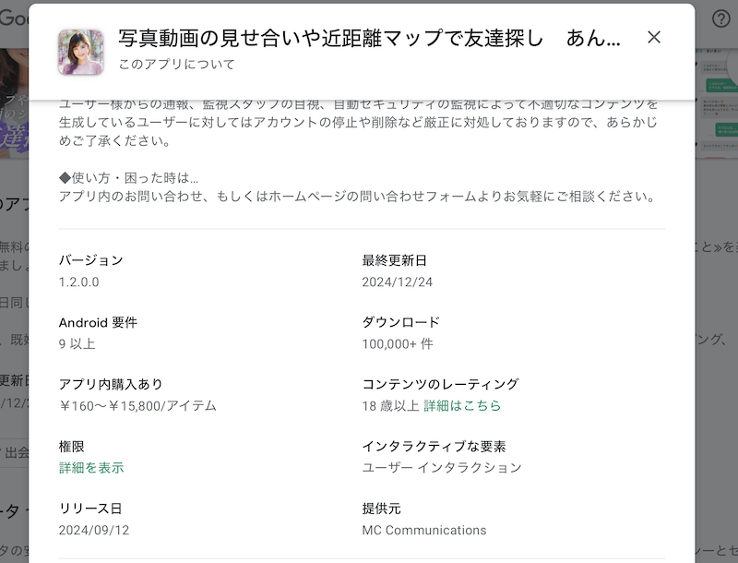This screenshot has height=563, width=738.
Task: Open the 詳細を表示 permissions link
Action: point(91,467)
